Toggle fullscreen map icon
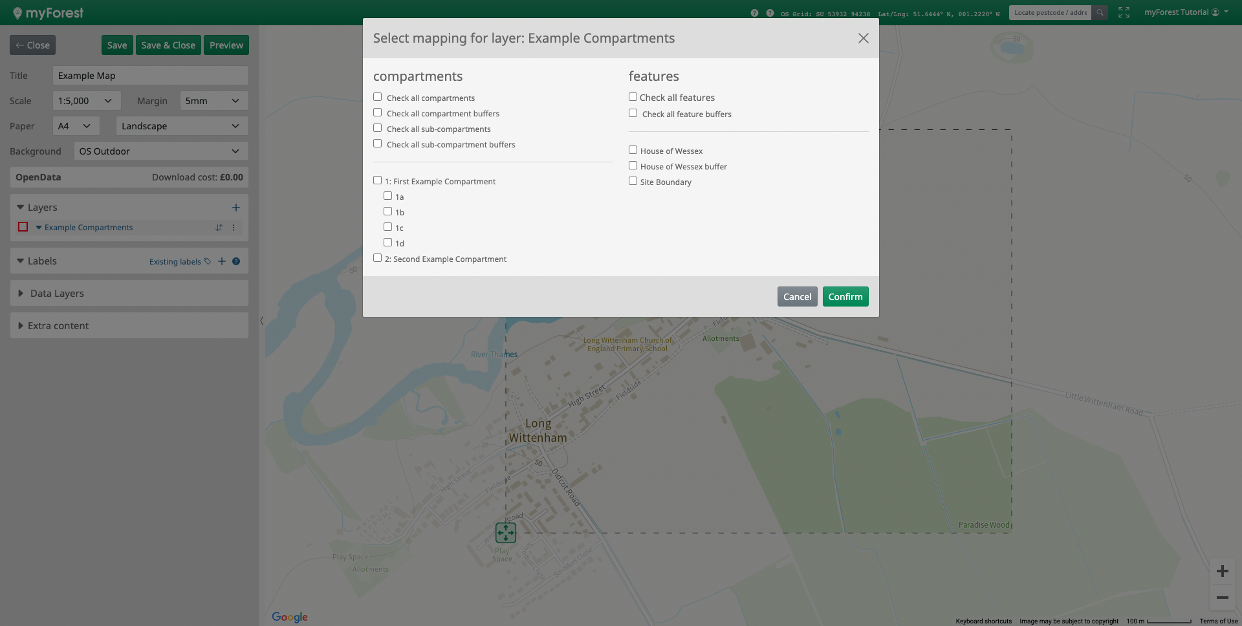Viewport: 1242px width, 626px height. tap(1124, 12)
